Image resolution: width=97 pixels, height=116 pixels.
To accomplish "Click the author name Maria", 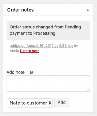I will (14, 51).
